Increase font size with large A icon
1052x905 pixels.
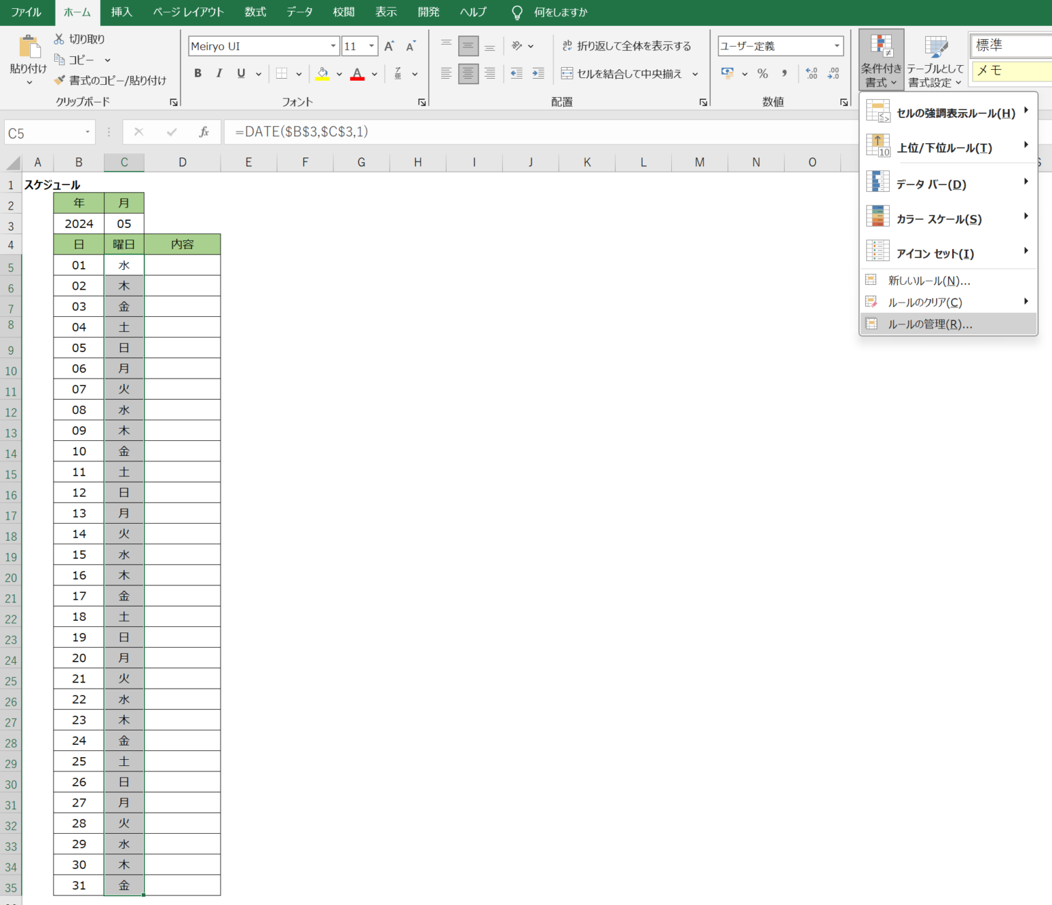(x=389, y=46)
